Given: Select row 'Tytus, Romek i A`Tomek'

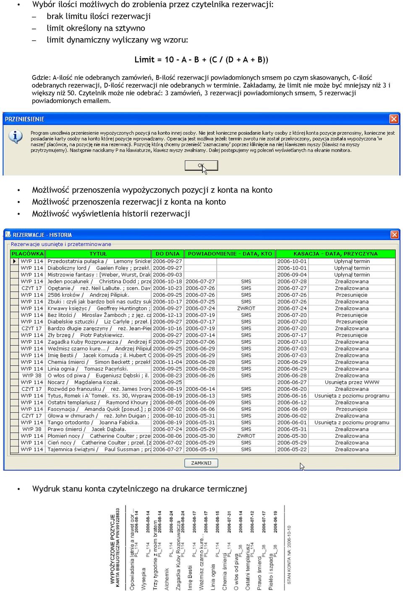Looking at the screenshot, I should pyautogui.click(x=202, y=395).
